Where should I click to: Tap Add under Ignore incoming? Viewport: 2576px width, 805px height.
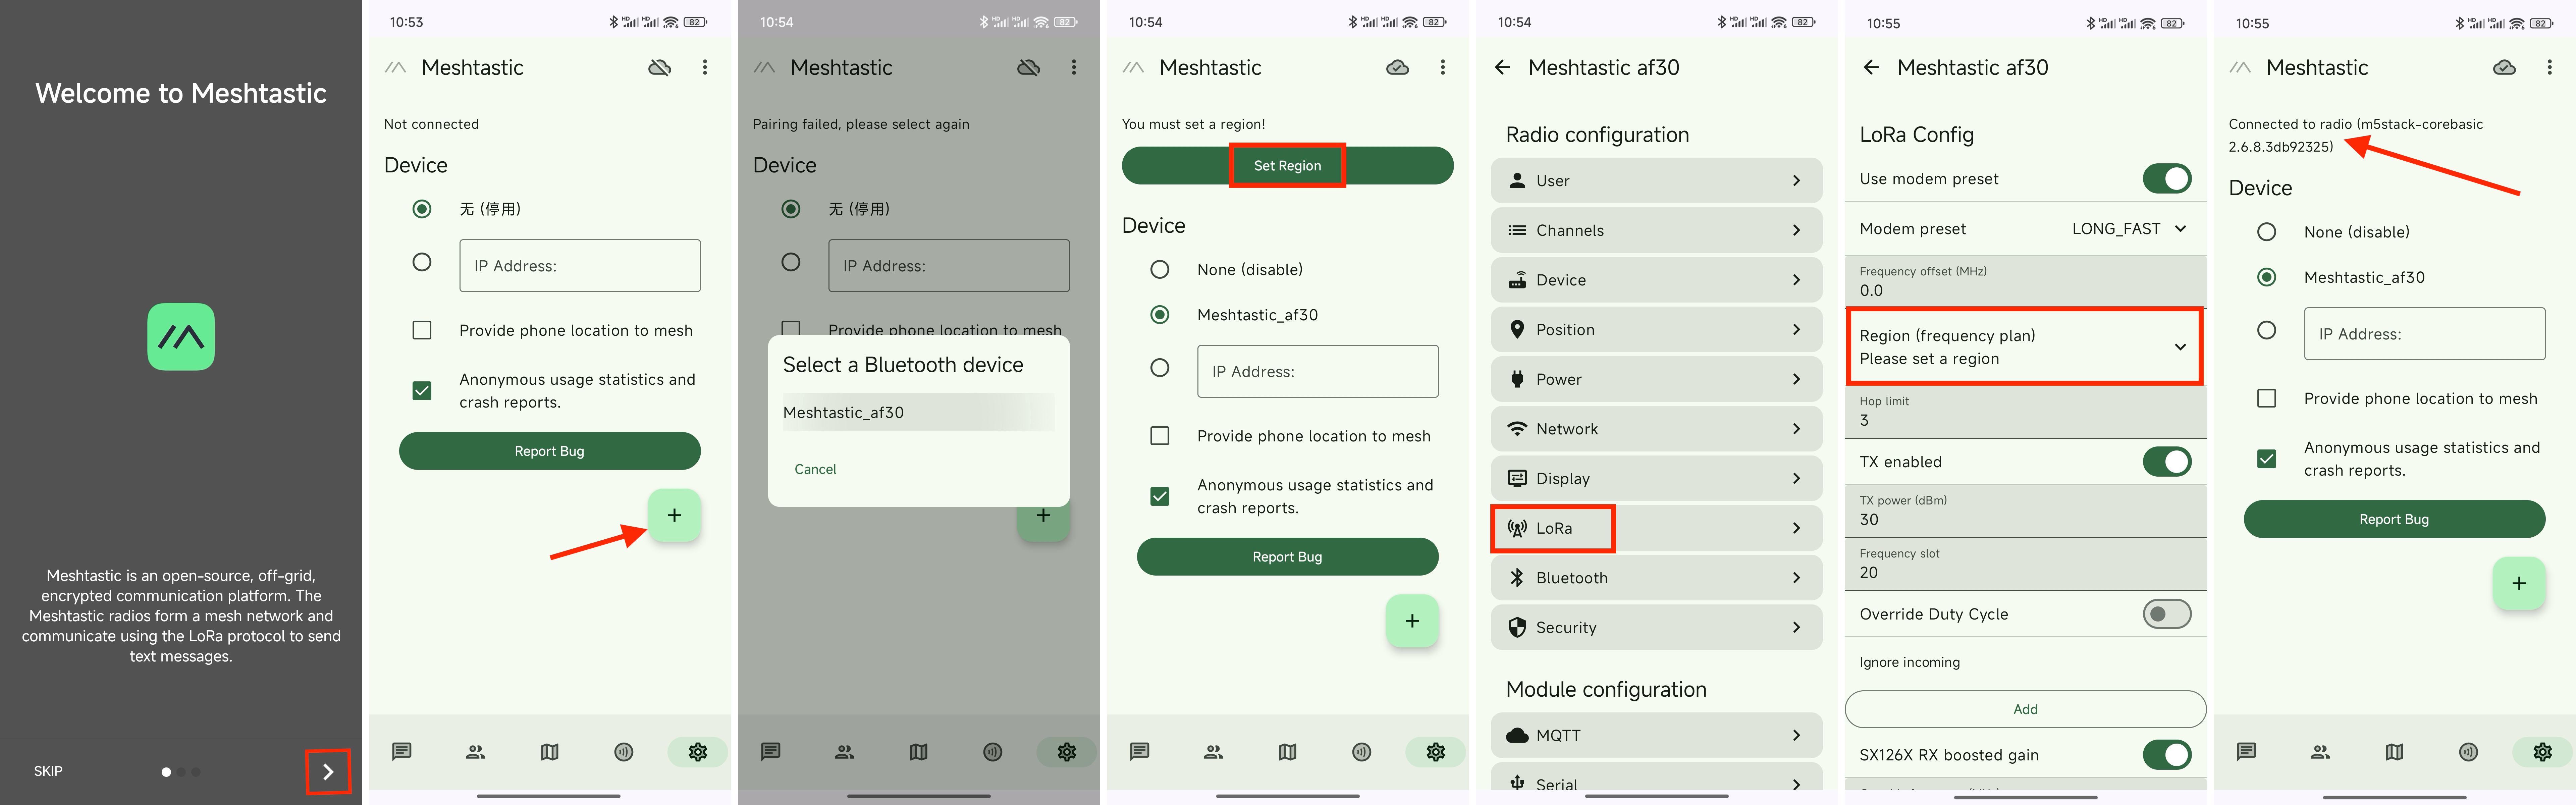coord(2025,709)
